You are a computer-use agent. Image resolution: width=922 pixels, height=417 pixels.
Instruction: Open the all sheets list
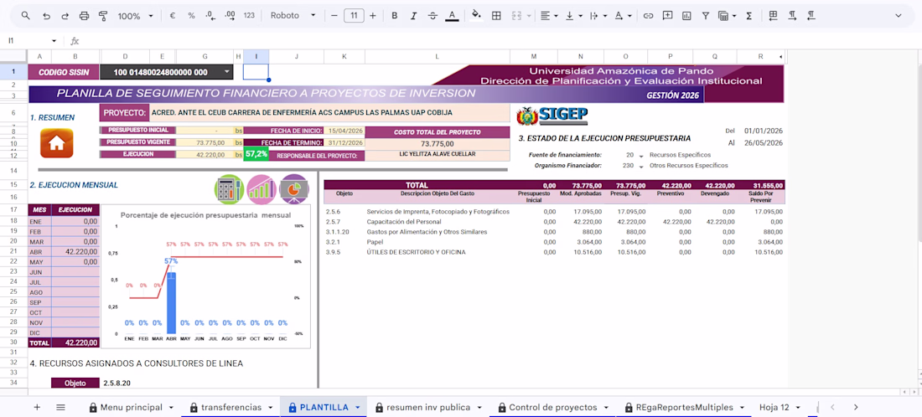[60, 407]
